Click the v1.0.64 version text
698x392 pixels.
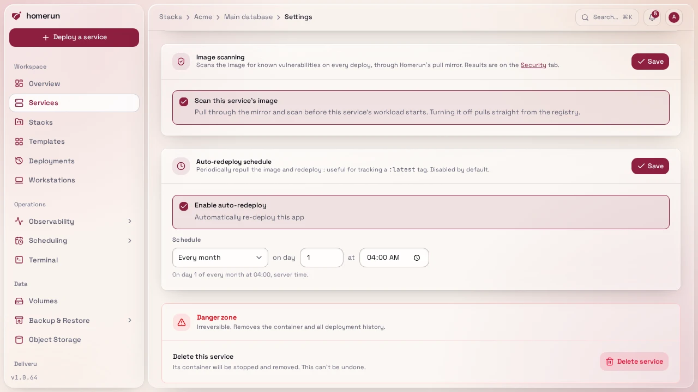(25, 377)
